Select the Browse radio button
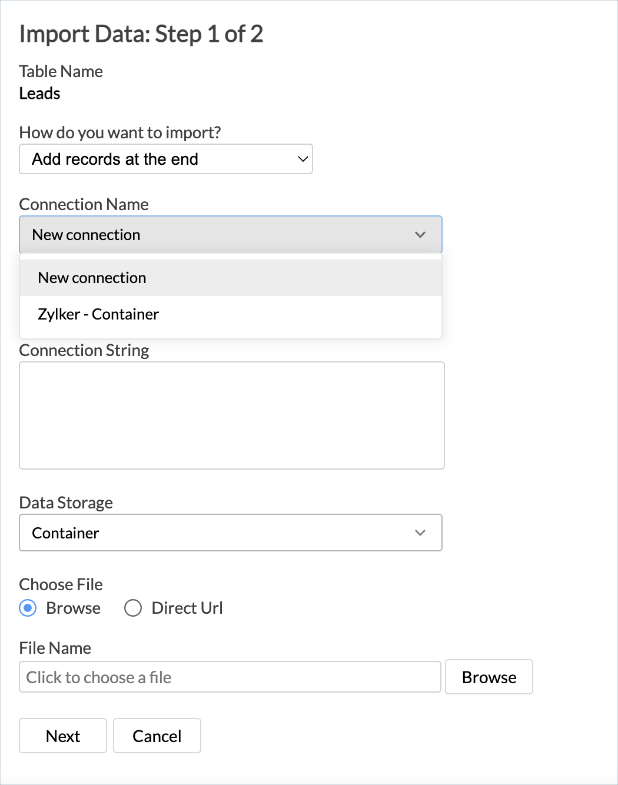This screenshot has height=785, width=618. point(27,608)
